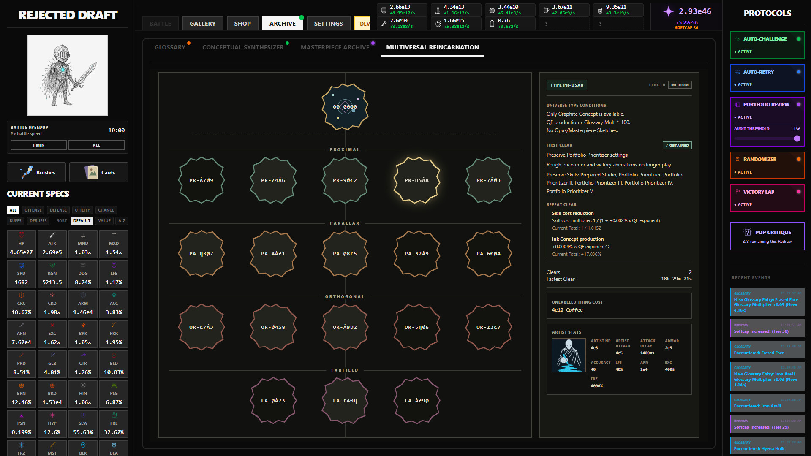Toggle the Auto-Retry protocol

pos(767,78)
